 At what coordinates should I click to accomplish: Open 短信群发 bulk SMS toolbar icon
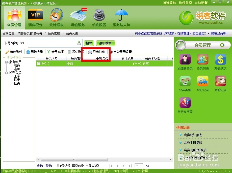point(76,52)
